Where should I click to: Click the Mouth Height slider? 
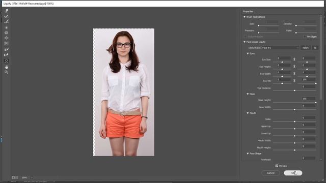[294, 150]
